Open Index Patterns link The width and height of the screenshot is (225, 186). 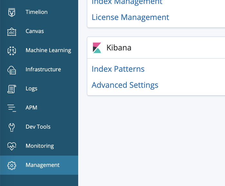118,69
